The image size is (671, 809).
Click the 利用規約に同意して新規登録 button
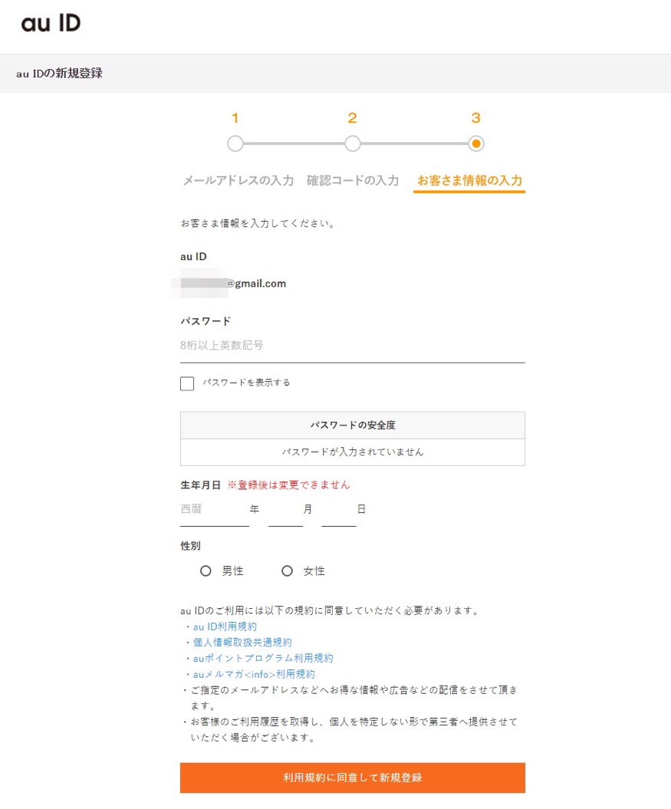coord(352,778)
